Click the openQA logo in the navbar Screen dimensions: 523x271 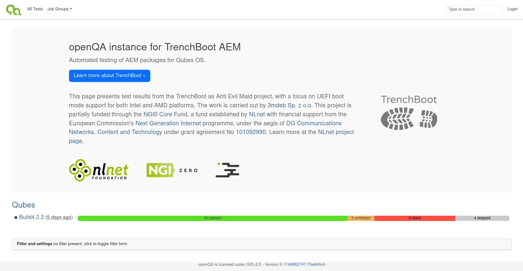13,10
